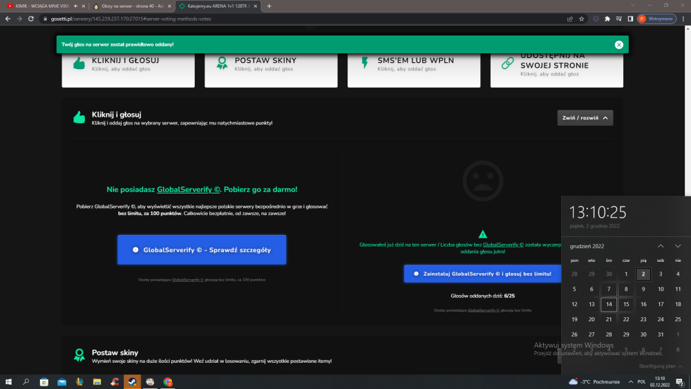Open Microsoft Store from taskbar
The height and width of the screenshot is (389, 691).
pyautogui.click(x=44, y=382)
